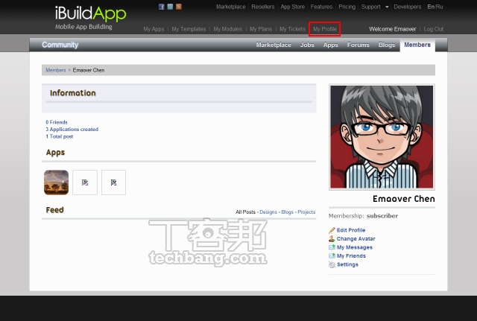Switch to the Forums tab
Image resolution: width=477 pixels, height=321 pixels.
(358, 45)
